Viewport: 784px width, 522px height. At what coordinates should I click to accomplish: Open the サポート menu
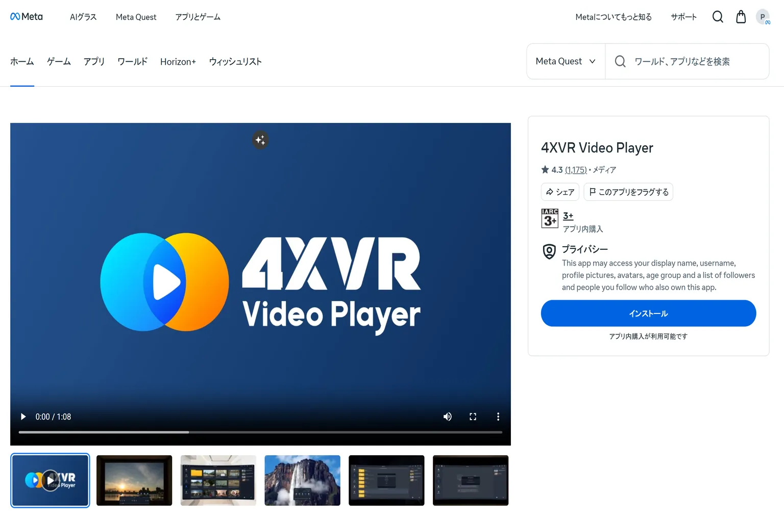click(x=683, y=17)
